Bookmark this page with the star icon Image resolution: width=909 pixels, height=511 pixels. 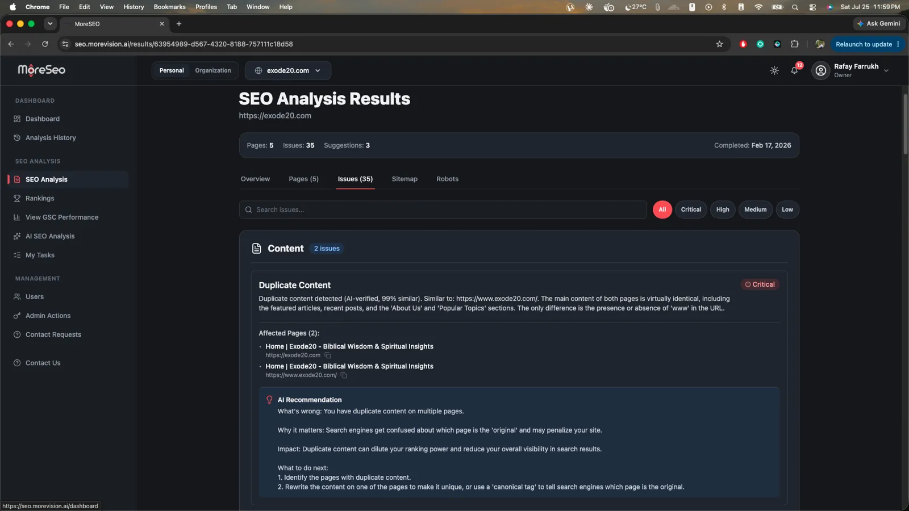pyautogui.click(x=719, y=44)
